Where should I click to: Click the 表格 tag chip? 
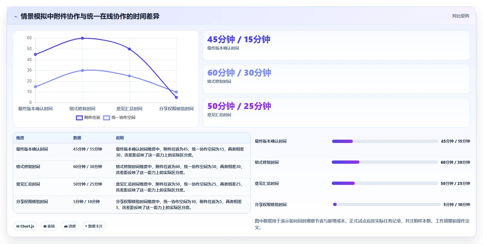(x=49, y=226)
